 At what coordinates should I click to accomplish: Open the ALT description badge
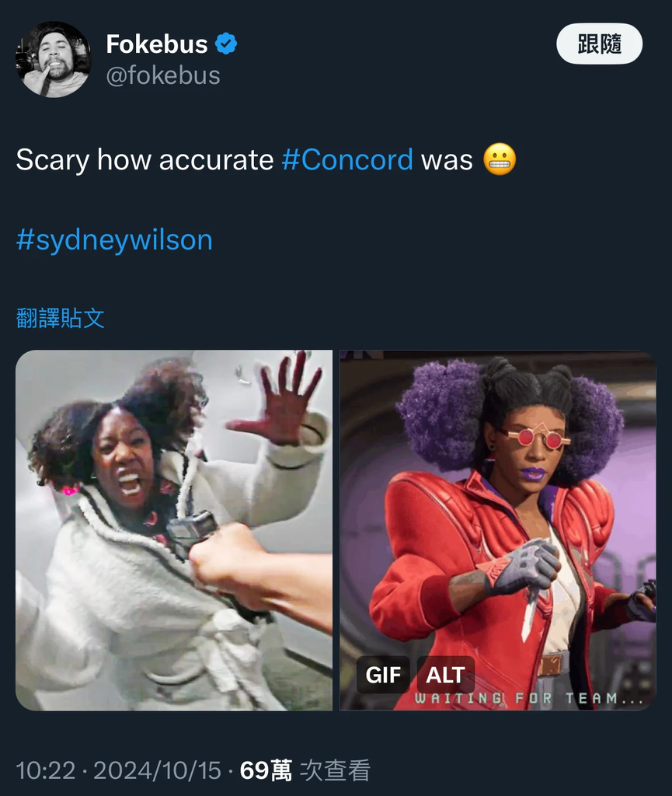point(445,675)
